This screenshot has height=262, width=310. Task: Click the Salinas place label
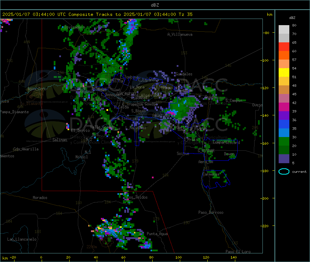[60, 140]
